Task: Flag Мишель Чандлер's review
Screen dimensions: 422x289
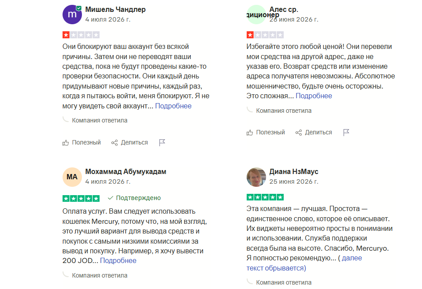Action: click(162, 143)
